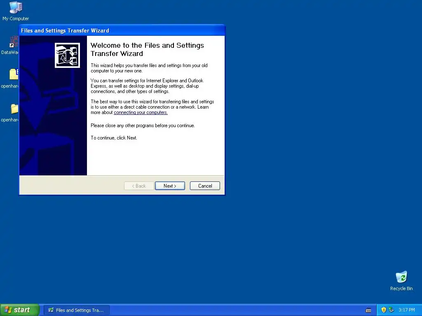Click the 'To continue, click Next.' text
Screen dimensions: 422x316
coord(114,137)
